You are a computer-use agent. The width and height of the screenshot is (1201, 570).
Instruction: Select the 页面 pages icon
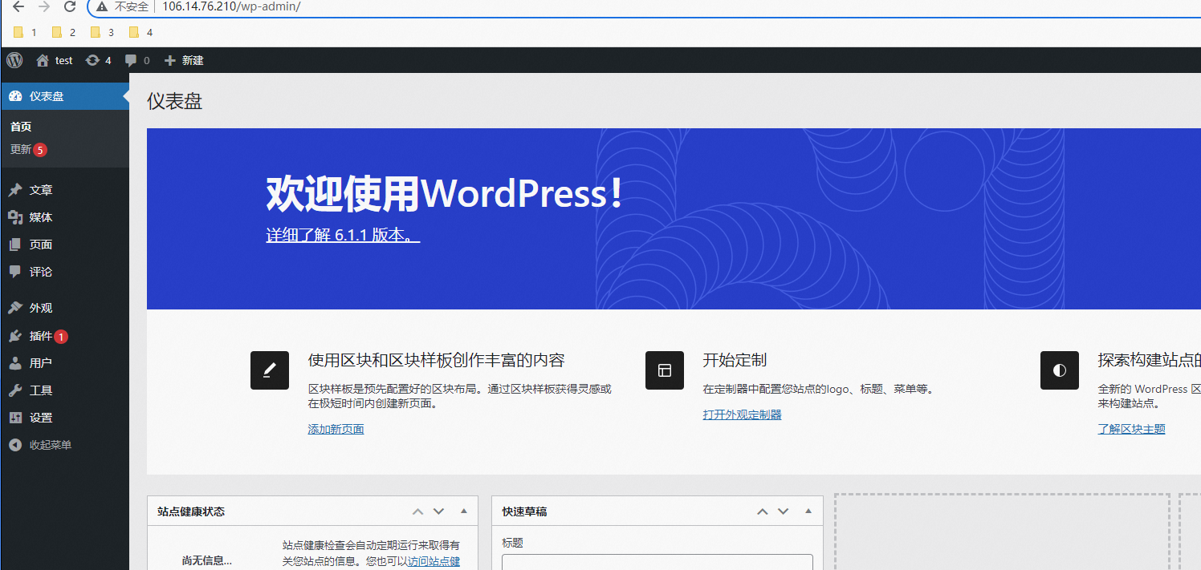coord(16,244)
